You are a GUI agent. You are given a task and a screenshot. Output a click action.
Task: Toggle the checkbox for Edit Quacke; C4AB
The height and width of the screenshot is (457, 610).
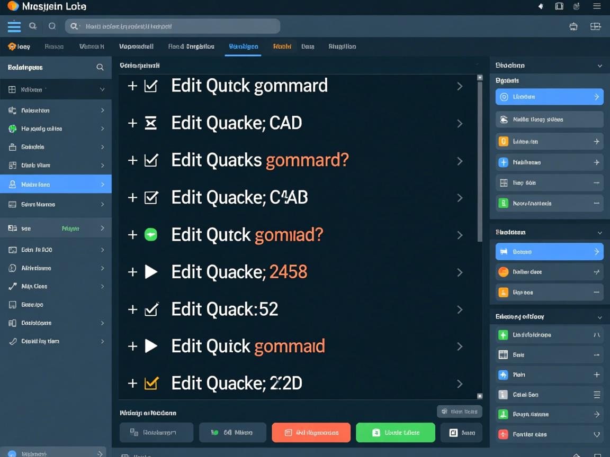tap(151, 198)
